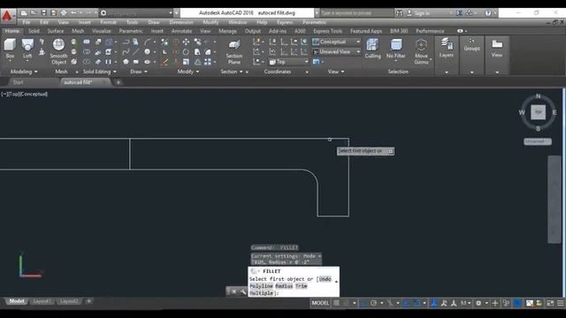Open the Format menu
Screen dimensions: 566x318
click(x=108, y=22)
